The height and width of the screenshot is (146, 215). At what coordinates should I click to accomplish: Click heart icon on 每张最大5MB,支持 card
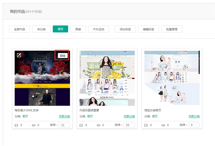coord(16,125)
